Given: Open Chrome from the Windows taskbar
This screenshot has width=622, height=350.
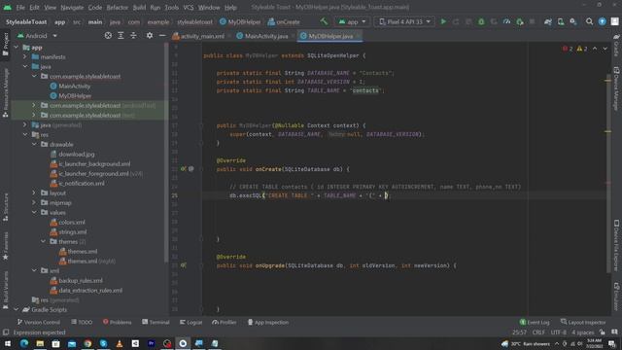Looking at the screenshot, I should [x=87, y=343].
